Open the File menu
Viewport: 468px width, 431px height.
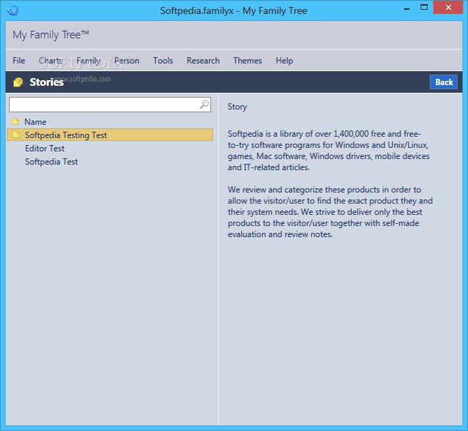point(19,61)
